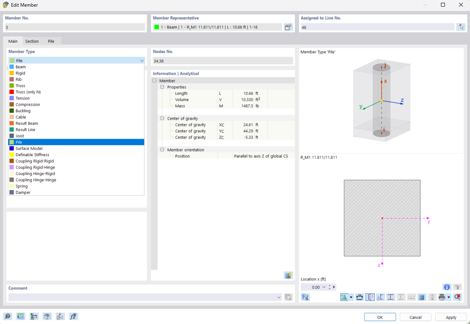Open the units and decimal places settings
The height and width of the screenshot is (324, 470).
point(20,316)
